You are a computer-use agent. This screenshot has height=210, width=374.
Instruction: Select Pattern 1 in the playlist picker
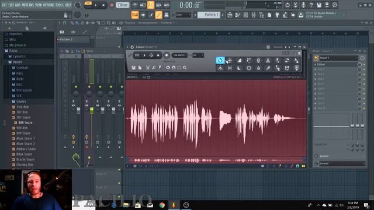point(73,40)
